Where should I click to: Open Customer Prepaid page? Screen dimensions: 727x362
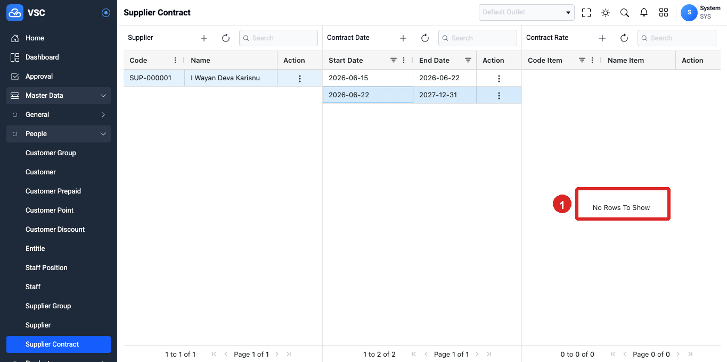click(x=59, y=191)
